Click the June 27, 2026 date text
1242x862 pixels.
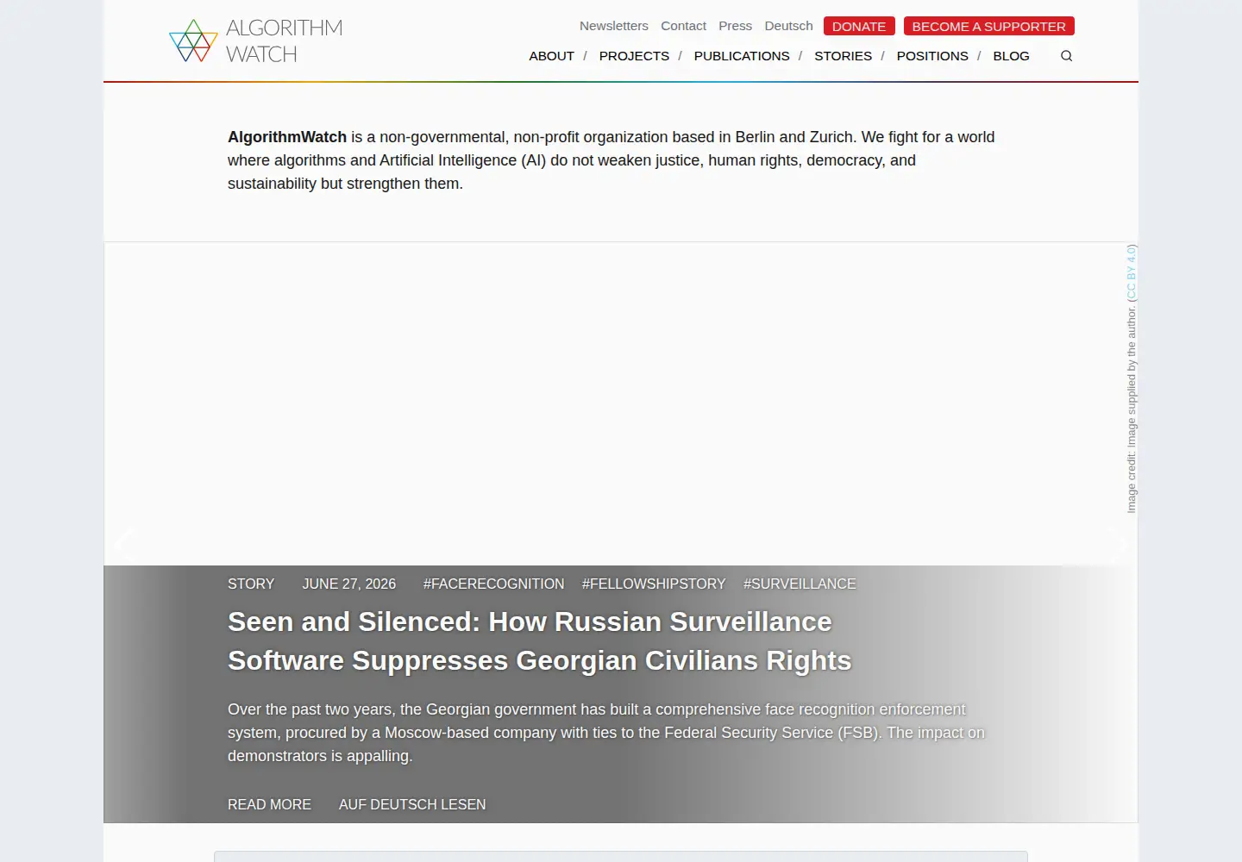coord(349,584)
